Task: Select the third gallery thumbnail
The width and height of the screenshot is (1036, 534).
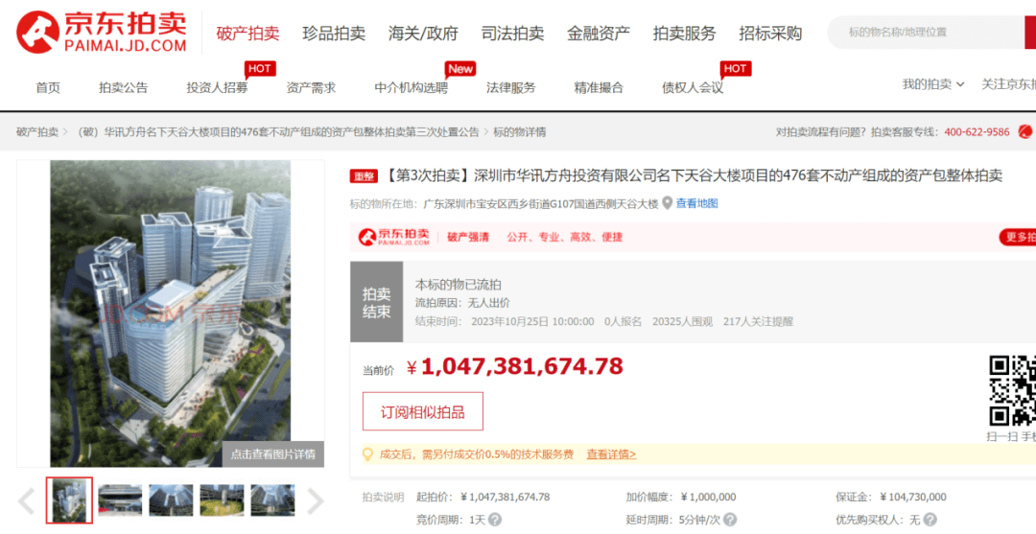Action: [x=171, y=500]
